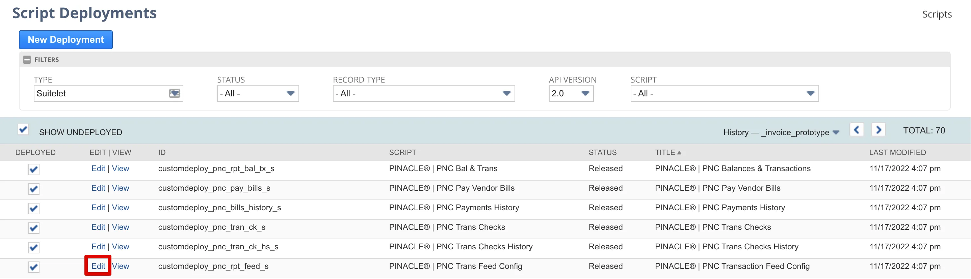
Task: Edit the PNC Trans Feed Config deployment
Action: click(98, 266)
